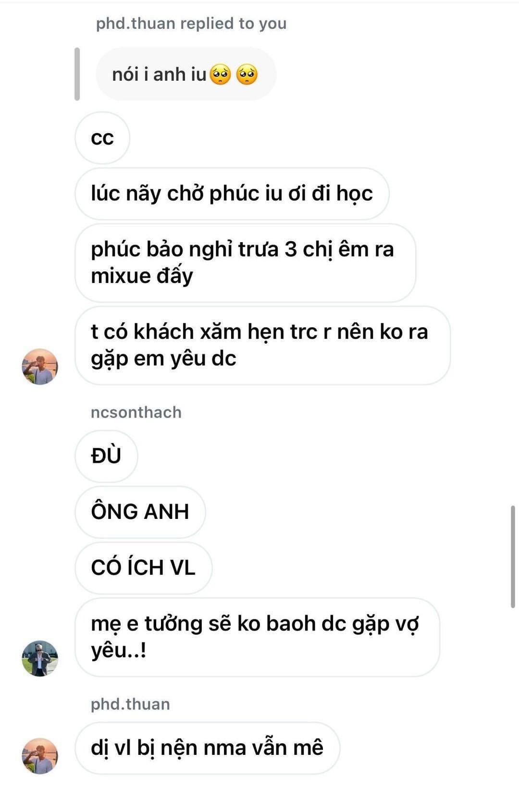Tap the 'phd.thuan replied to you' header
This screenshot has width=519, height=789.
191,23
